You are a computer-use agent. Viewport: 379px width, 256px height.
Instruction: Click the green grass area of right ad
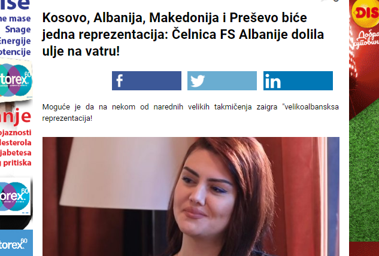(x=364, y=174)
